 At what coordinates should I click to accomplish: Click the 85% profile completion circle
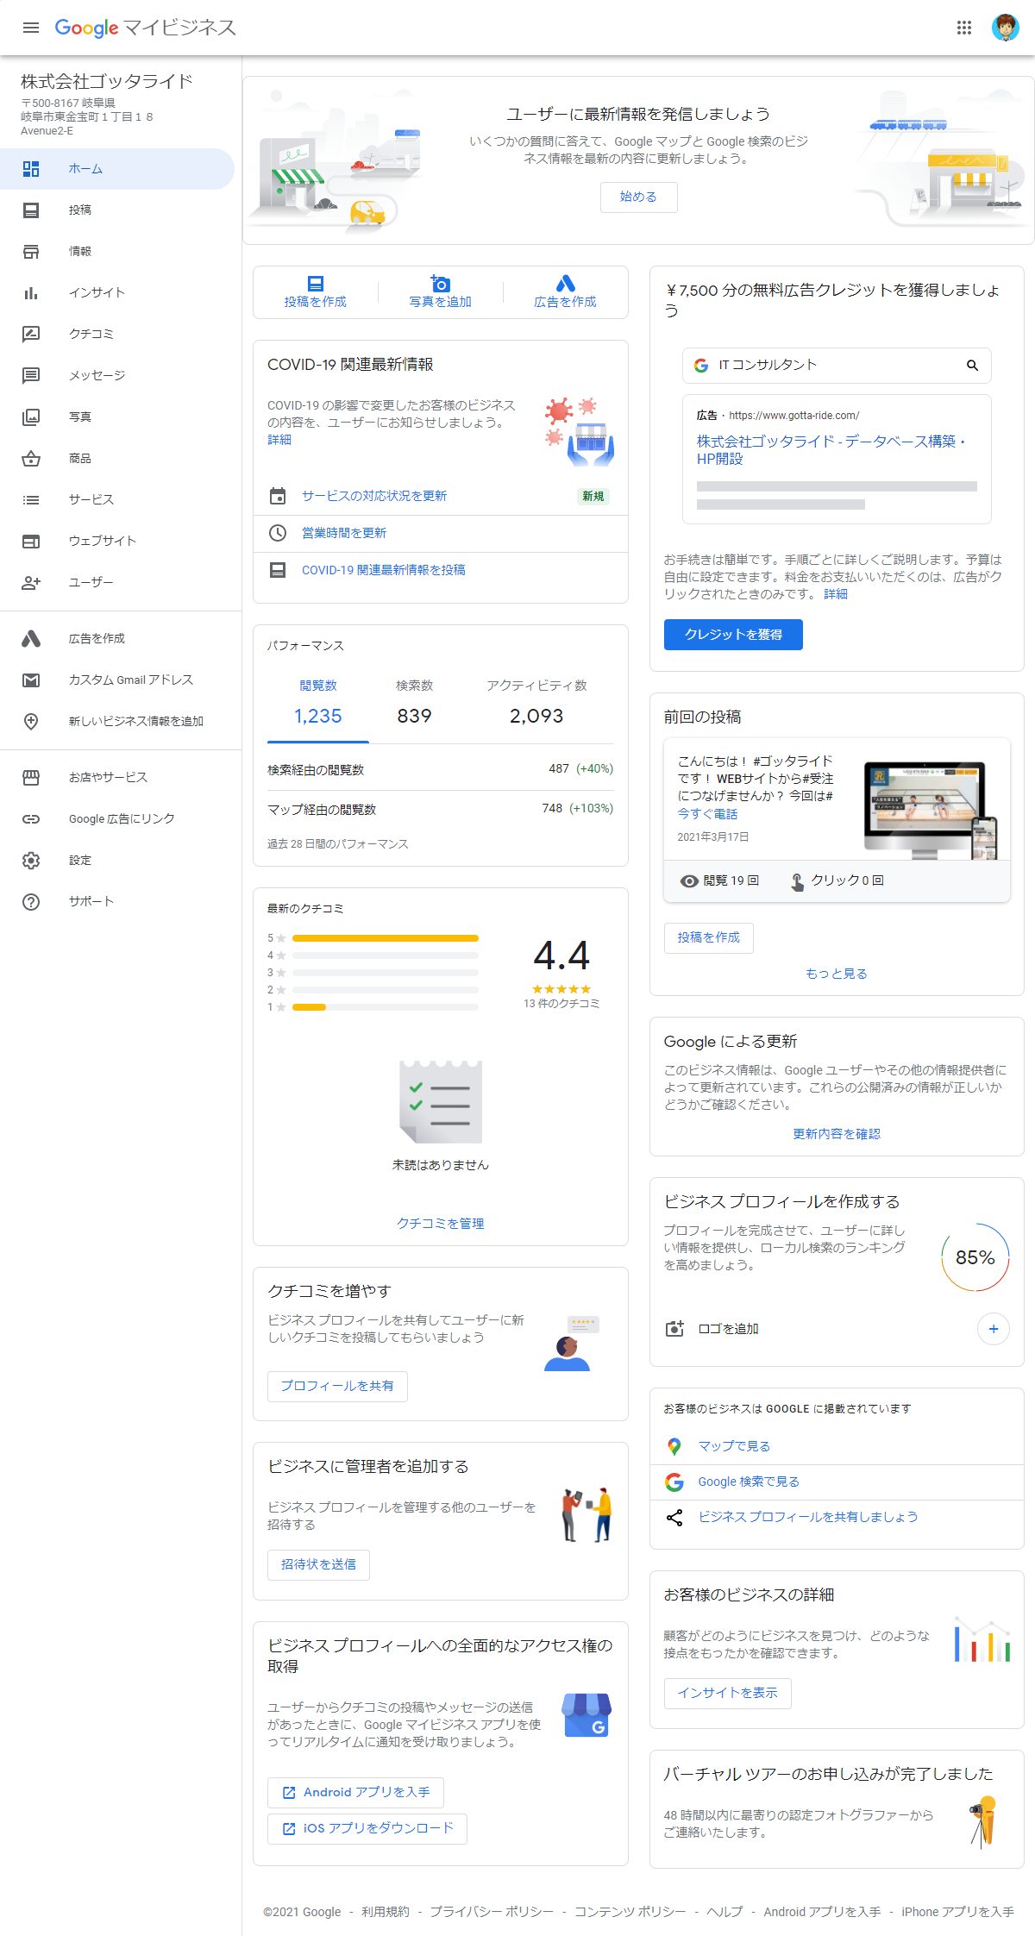click(975, 1257)
